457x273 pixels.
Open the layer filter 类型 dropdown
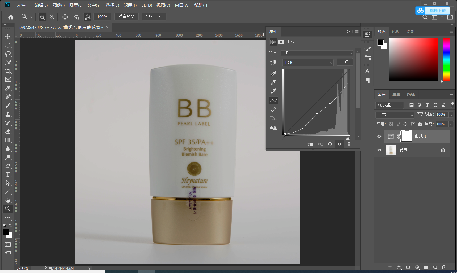tap(390, 105)
